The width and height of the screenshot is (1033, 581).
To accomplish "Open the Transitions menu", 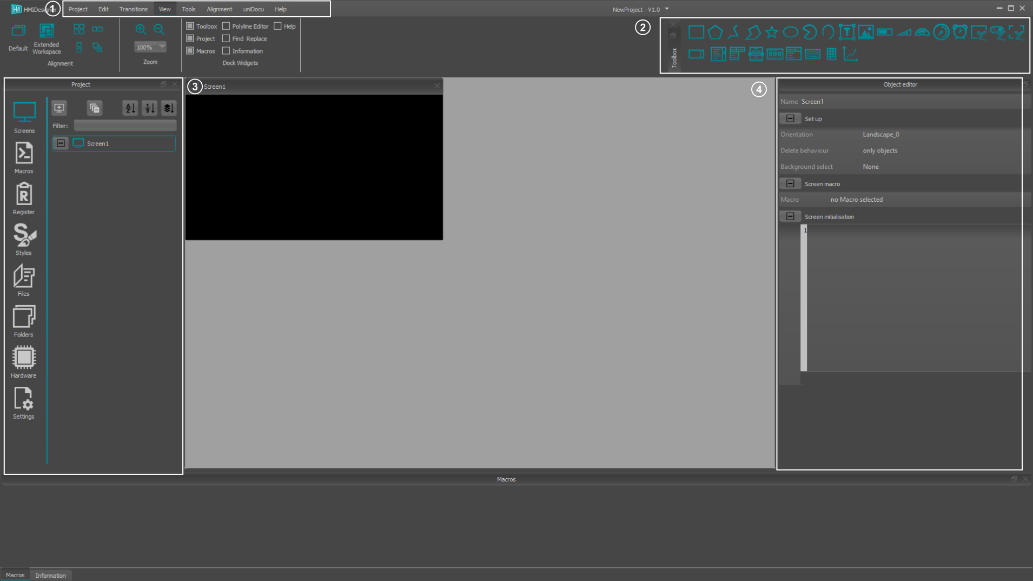I will tap(133, 9).
